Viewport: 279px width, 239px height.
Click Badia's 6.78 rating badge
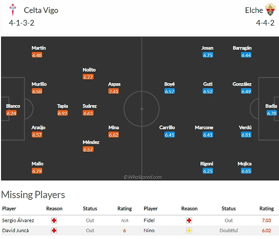271,113
